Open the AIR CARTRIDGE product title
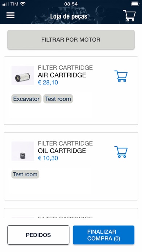Viewport: 142px width, 252px height. tap(62, 75)
